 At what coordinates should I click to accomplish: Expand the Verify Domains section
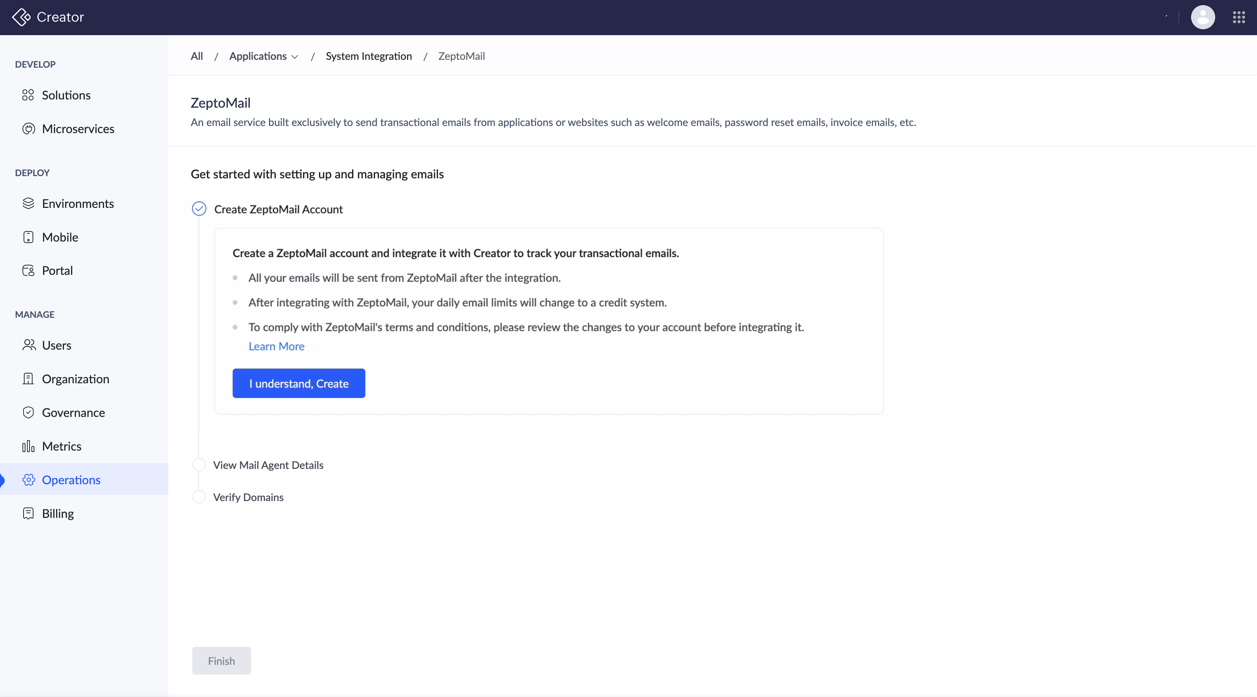pyautogui.click(x=248, y=497)
